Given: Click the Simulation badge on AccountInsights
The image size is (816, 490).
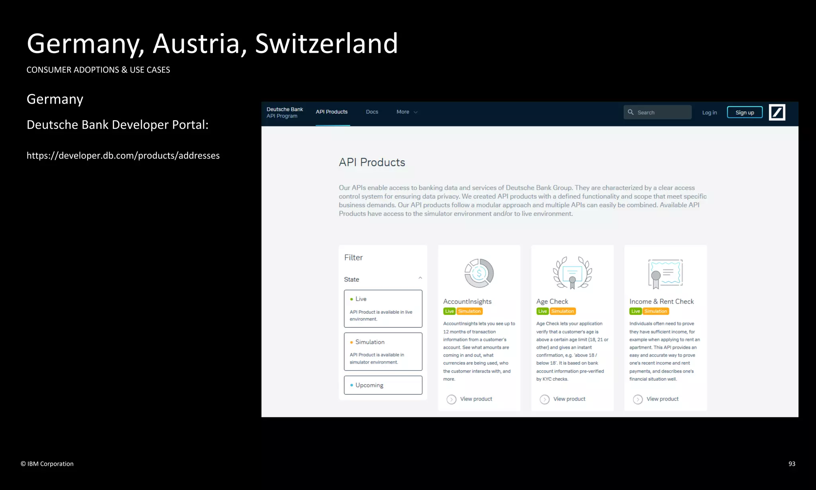Looking at the screenshot, I should (x=469, y=311).
